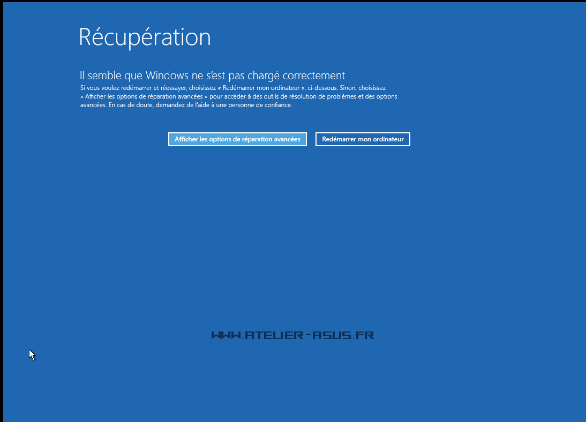Click the WWW.ATELIER-ASUS.FR watermark

[x=294, y=336]
